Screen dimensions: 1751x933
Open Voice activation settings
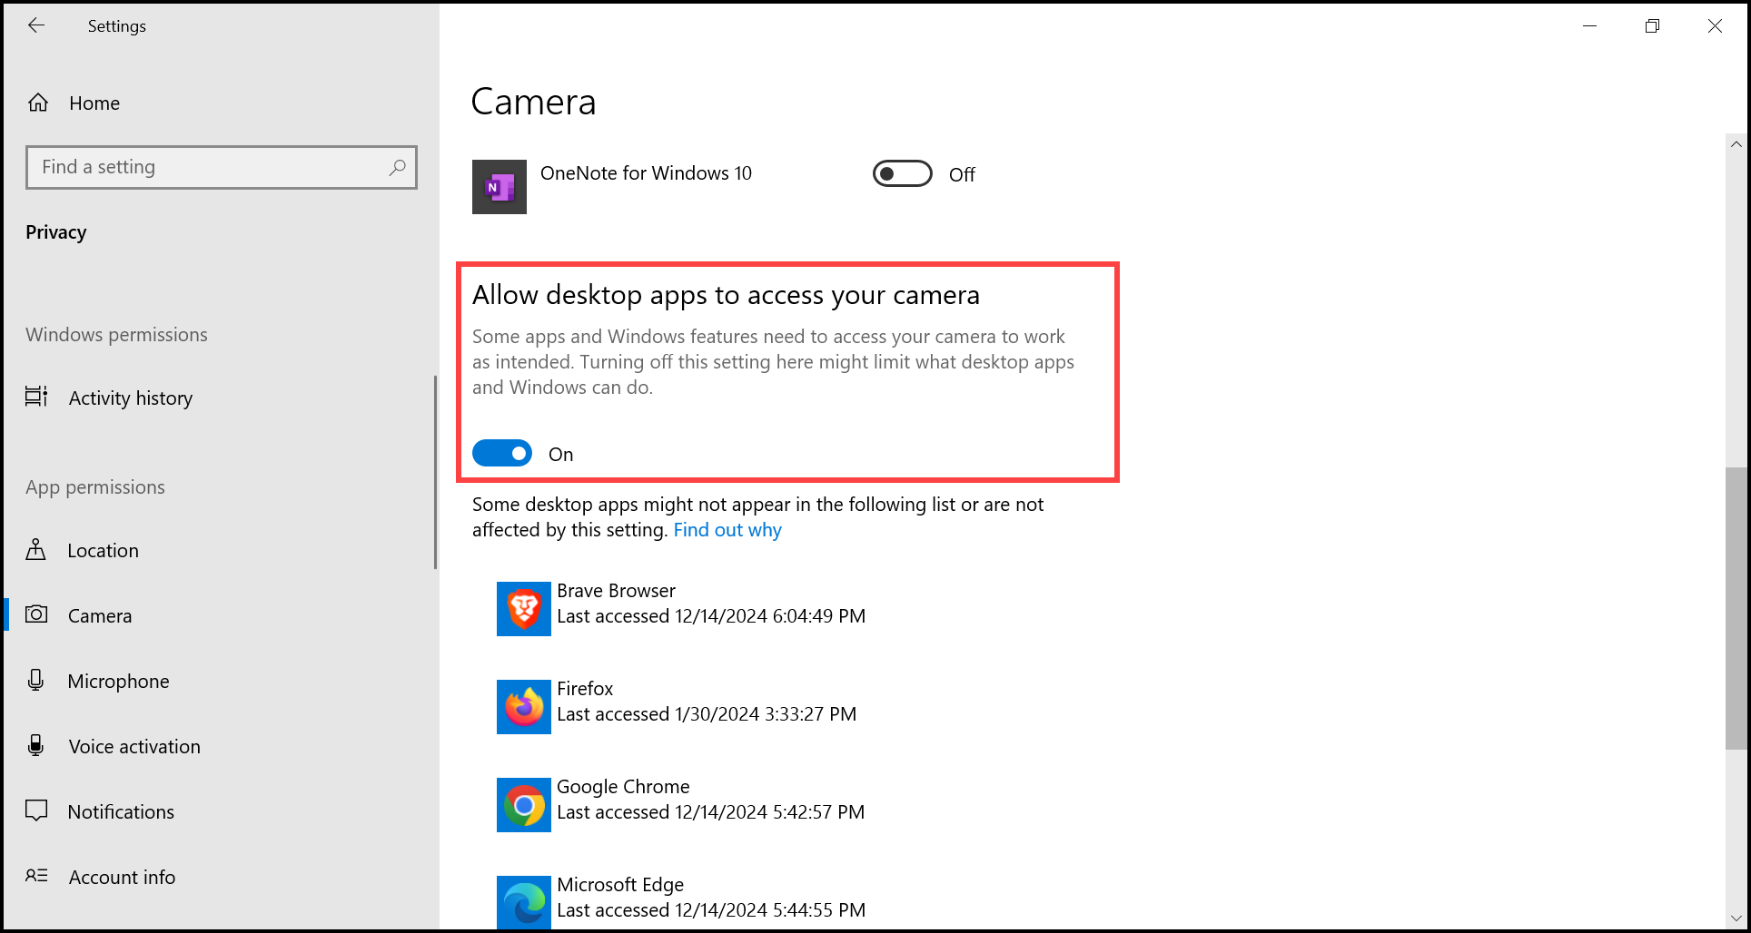[x=134, y=746]
